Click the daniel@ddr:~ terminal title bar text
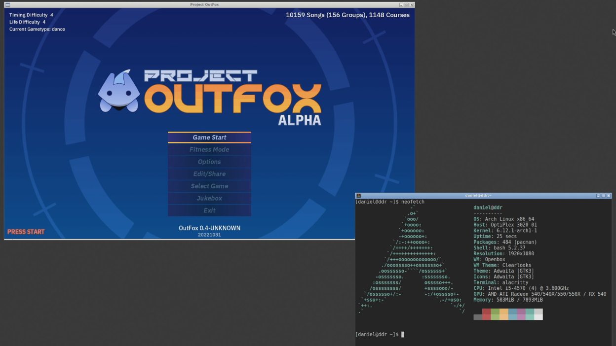This screenshot has height=346, width=616. pyautogui.click(x=478, y=196)
